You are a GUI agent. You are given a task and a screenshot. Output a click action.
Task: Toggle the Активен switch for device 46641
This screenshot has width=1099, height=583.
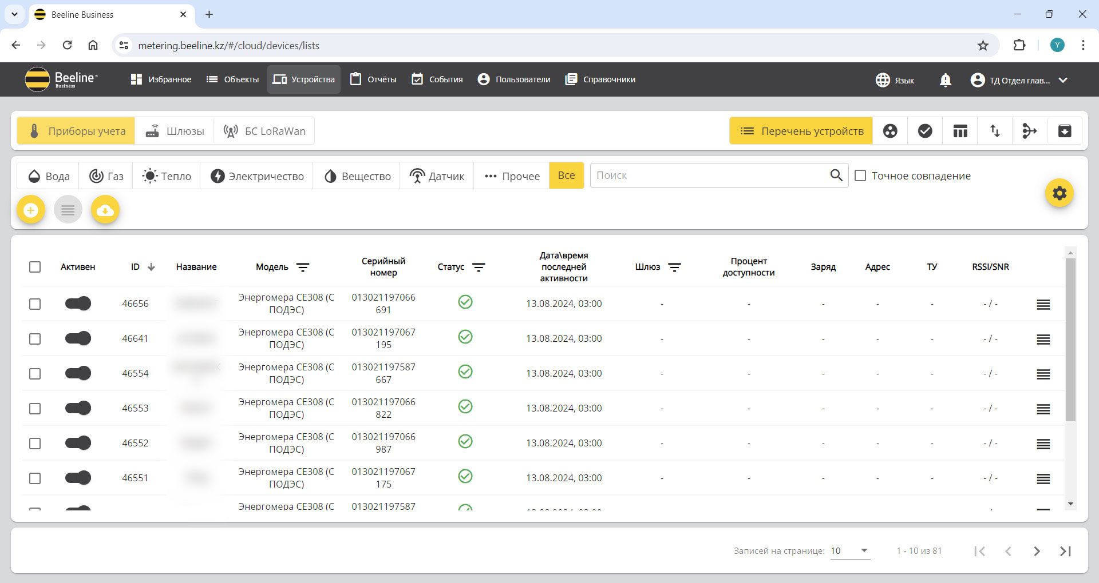click(78, 338)
